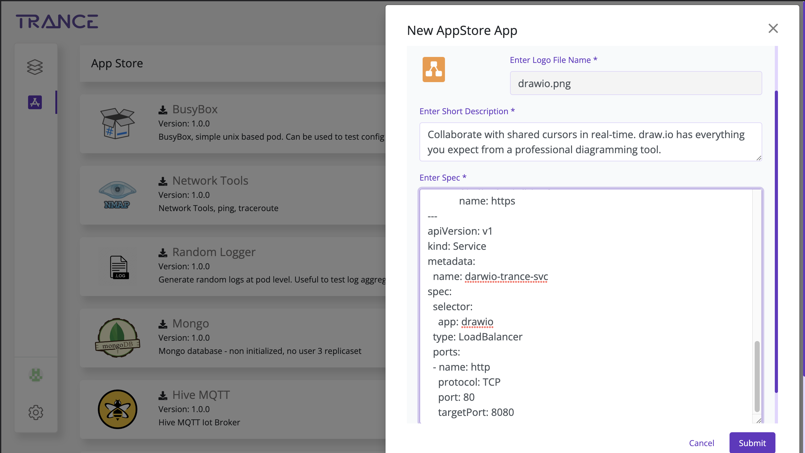The image size is (805, 453).
Task: Click the drawio logo preview image
Action: click(434, 70)
